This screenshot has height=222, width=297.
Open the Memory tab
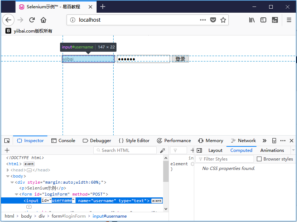pyautogui.click(x=211, y=141)
